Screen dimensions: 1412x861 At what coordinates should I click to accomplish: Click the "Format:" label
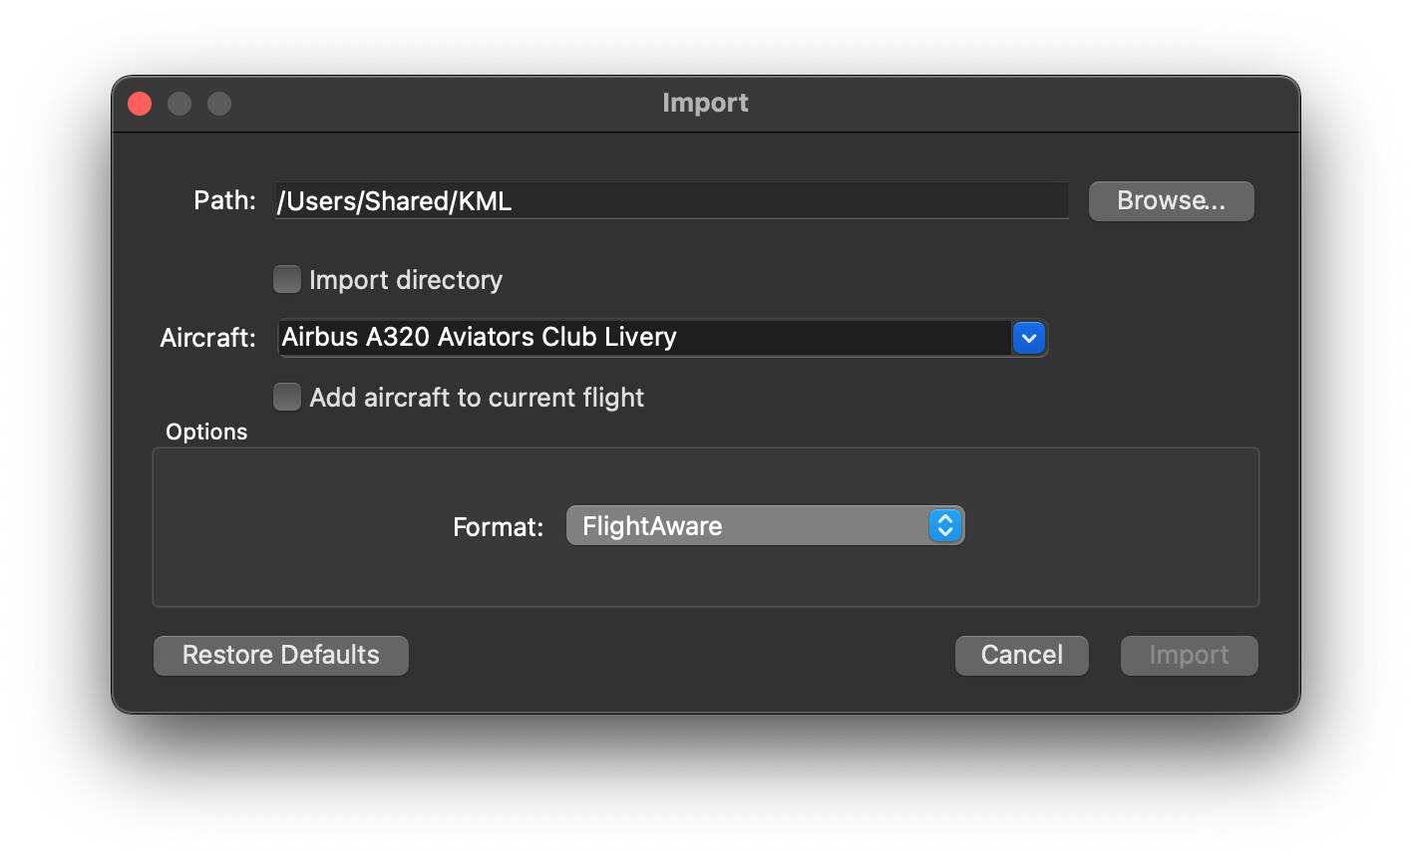coord(498,526)
